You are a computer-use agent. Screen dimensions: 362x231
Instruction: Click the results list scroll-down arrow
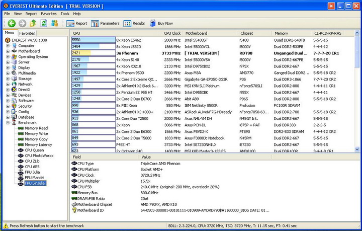click(357, 149)
